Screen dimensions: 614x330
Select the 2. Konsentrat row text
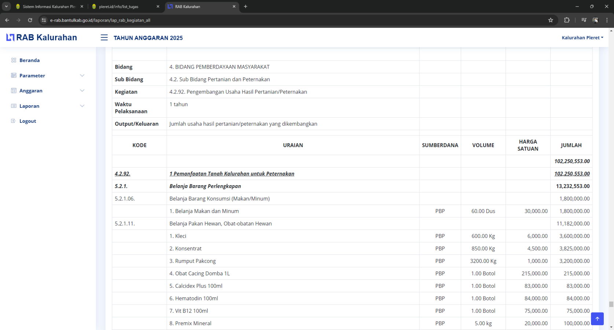pyautogui.click(x=185, y=249)
